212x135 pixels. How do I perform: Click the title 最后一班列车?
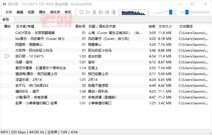(x=98, y=91)
